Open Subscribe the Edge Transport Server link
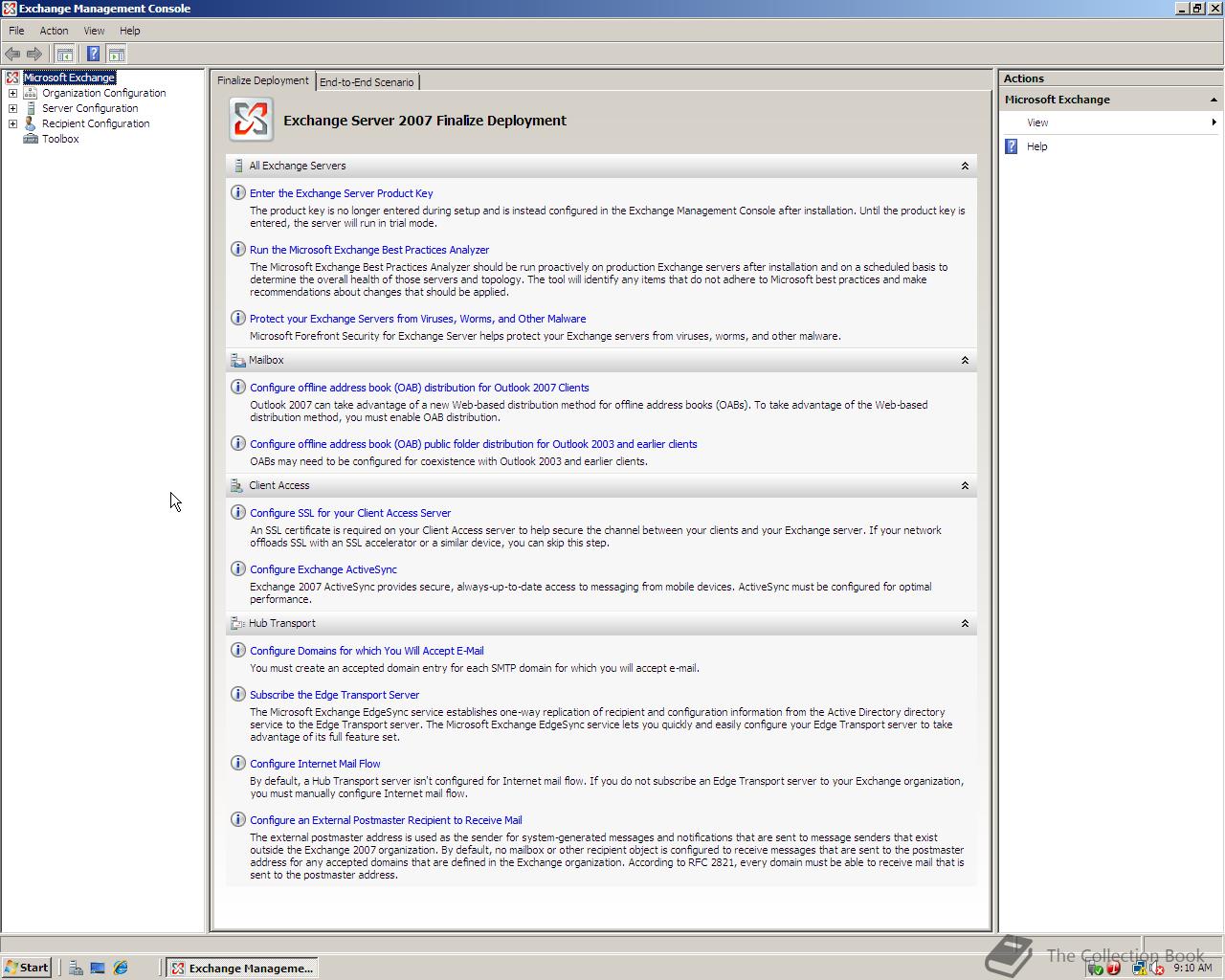This screenshot has height=980, width=1225. click(x=334, y=695)
